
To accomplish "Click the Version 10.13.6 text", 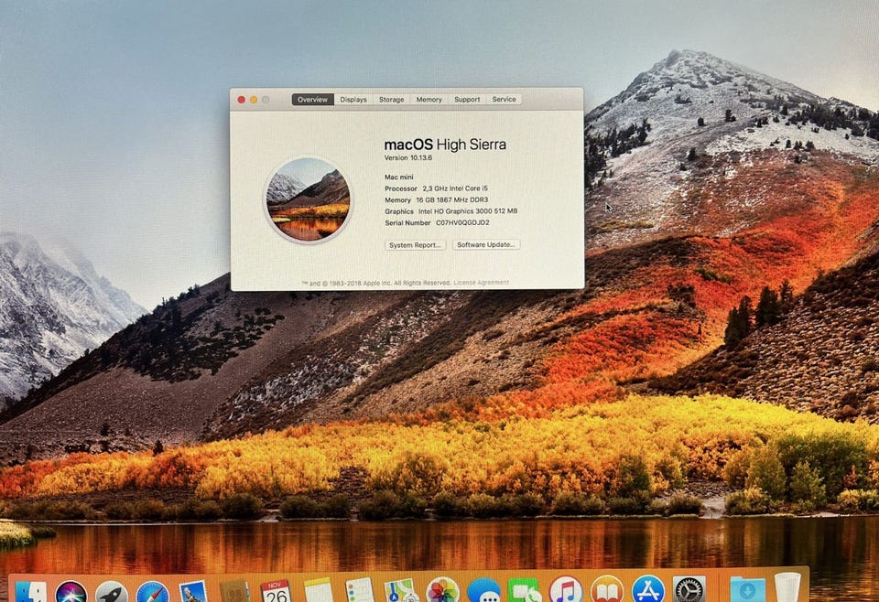I will coord(408,158).
